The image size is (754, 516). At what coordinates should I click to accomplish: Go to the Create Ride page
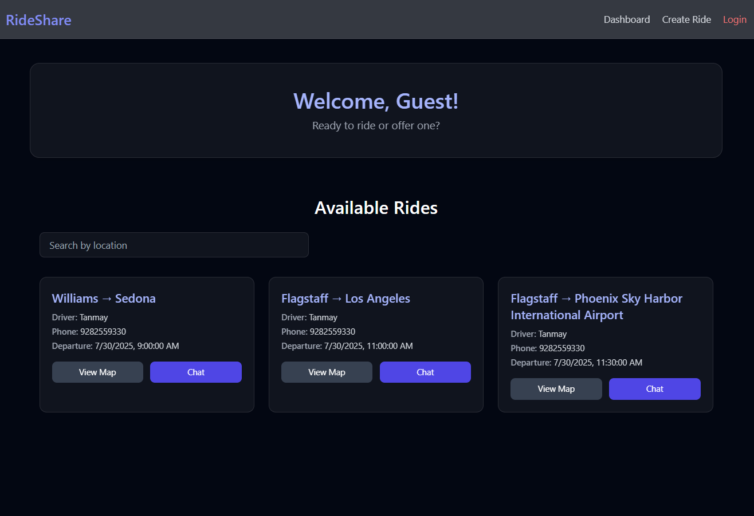(686, 19)
